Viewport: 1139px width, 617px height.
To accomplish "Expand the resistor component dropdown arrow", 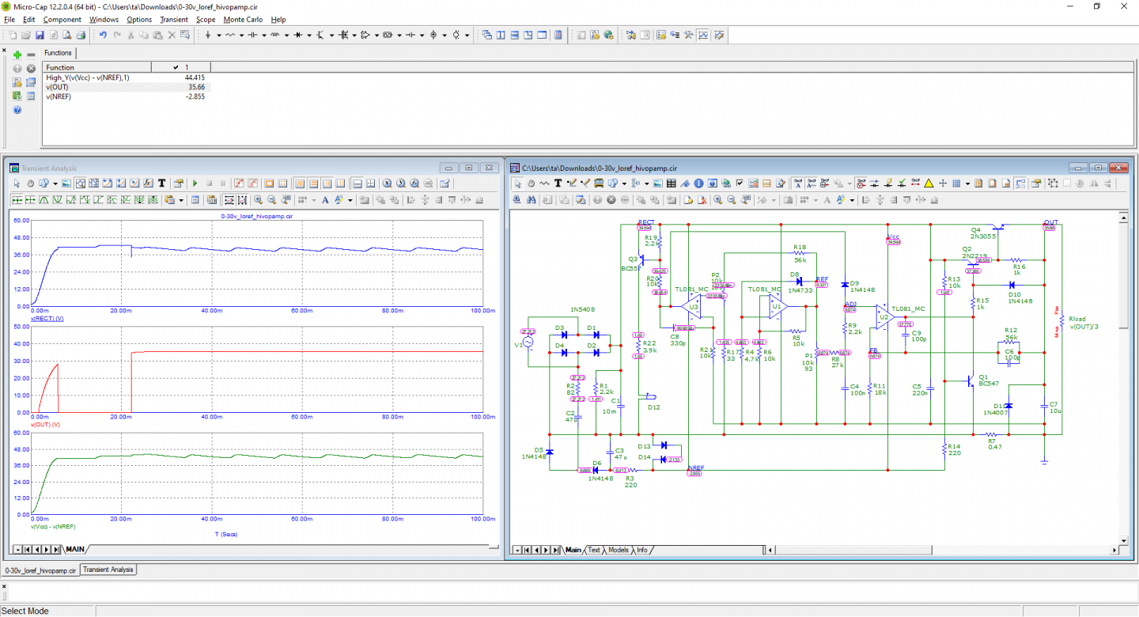I will click(x=241, y=35).
